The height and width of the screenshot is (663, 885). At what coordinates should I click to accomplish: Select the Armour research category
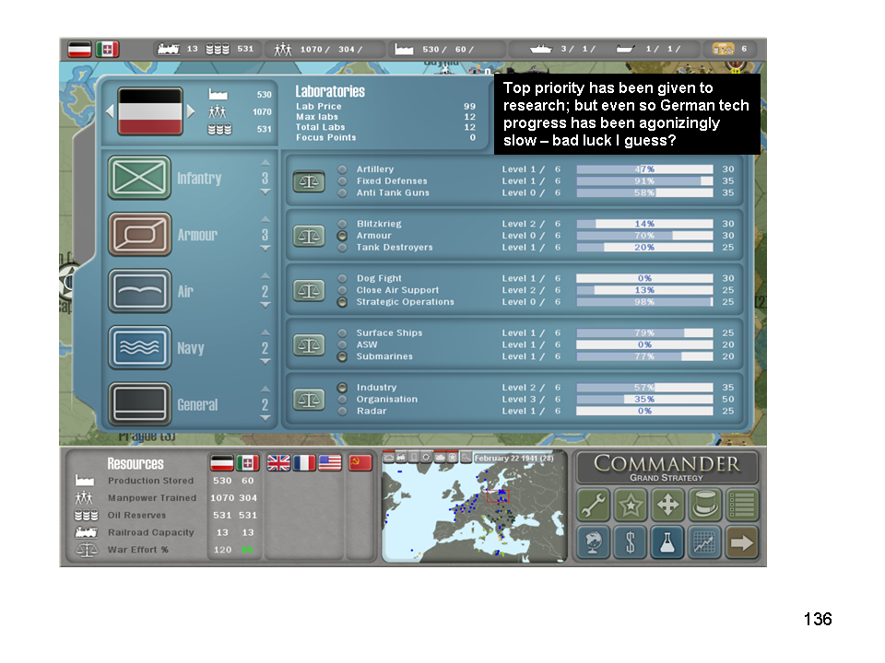point(139,235)
